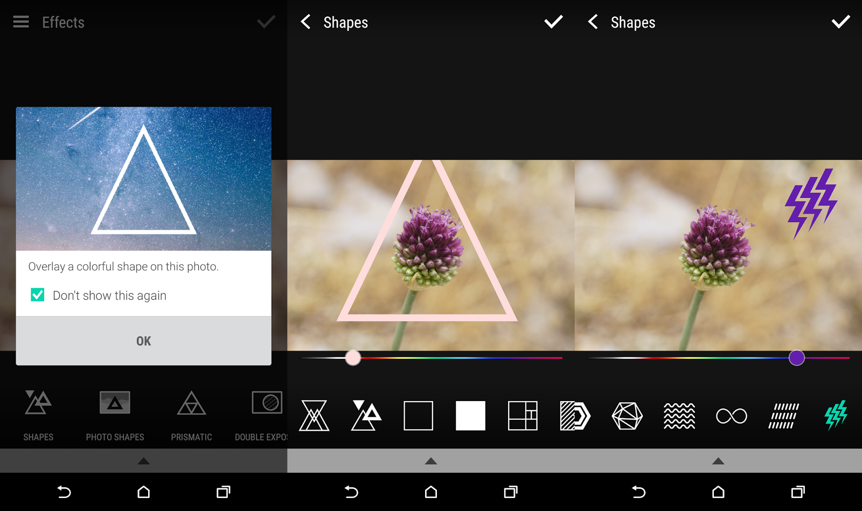This screenshot has width=862, height=511.
Task: Click the purple handle on the color slider
Action: click(796, 357)
